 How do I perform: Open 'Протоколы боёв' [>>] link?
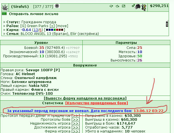tap(76, 120)
